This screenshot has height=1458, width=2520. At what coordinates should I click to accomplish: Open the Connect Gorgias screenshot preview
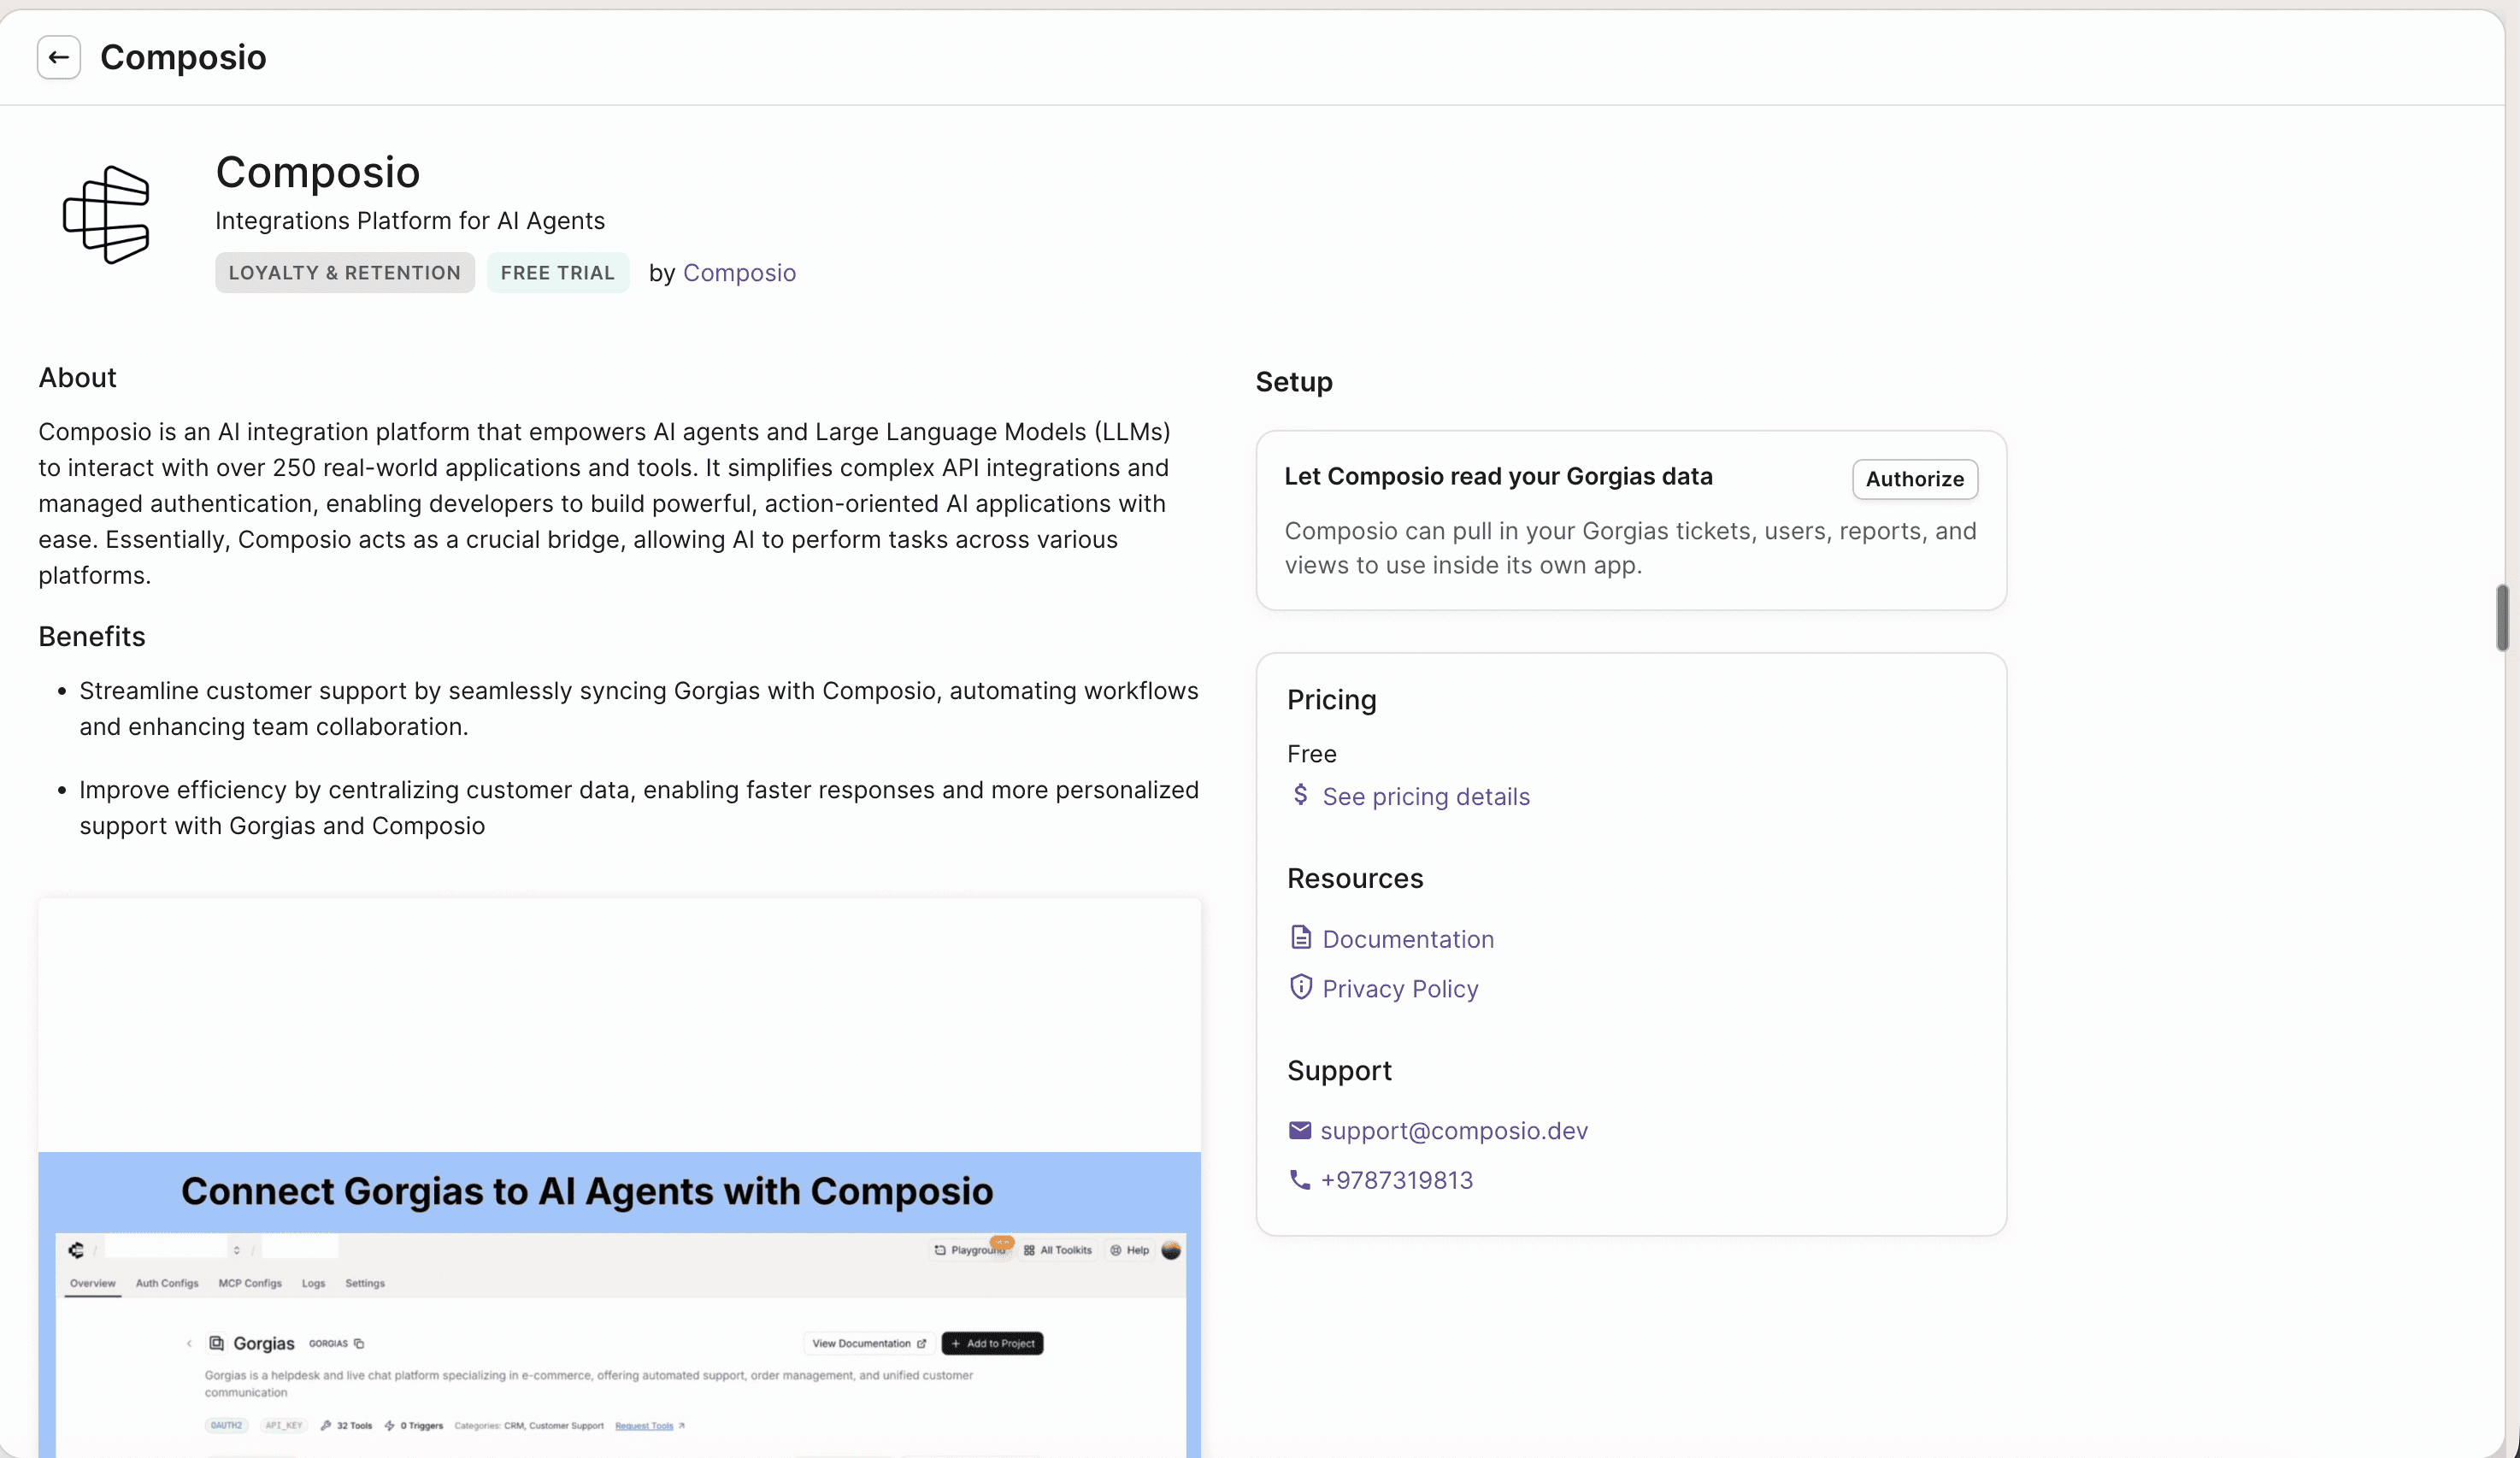coord(619,1178)
